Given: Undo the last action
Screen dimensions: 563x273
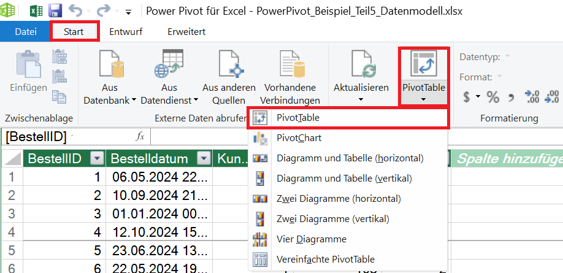Looking at the screenshot, I should 75,11.
